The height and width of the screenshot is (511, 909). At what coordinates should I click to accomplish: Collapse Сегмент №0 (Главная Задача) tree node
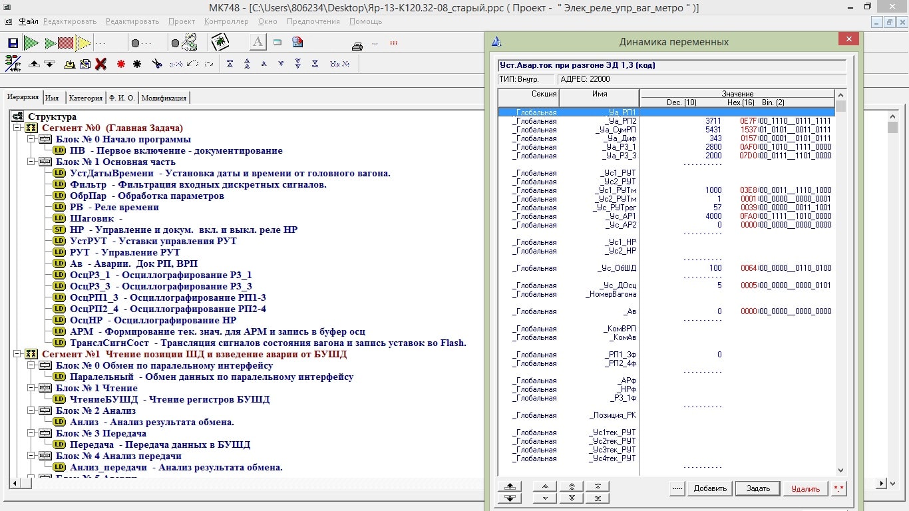(x=17, y=128)
